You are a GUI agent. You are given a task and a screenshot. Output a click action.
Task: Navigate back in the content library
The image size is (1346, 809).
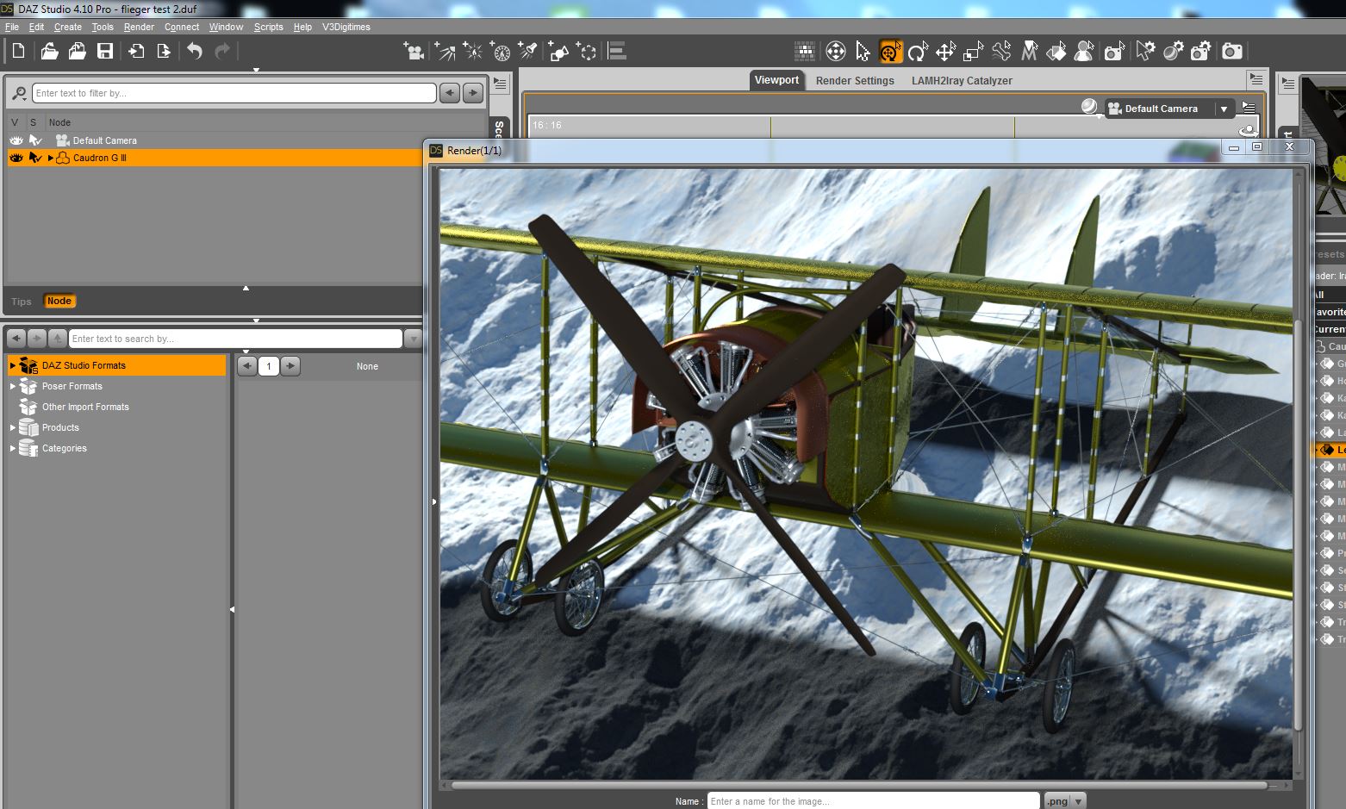pyautogui.click(x=16, y=339)
